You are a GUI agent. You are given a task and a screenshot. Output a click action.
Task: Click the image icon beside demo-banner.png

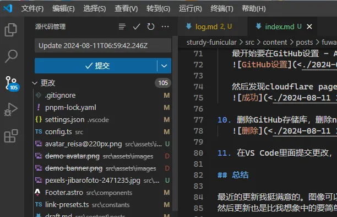[x=39, y=168]
